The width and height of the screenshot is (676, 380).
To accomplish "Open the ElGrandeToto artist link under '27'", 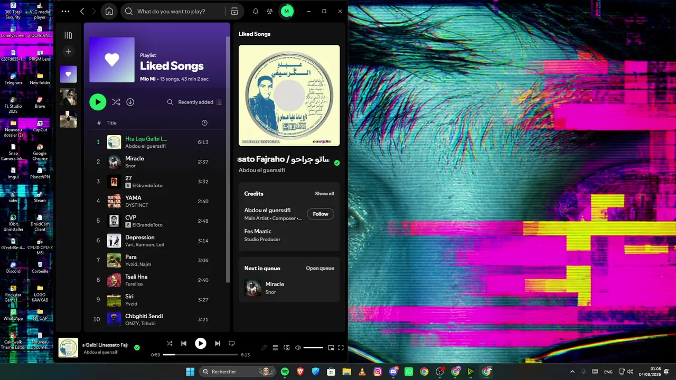I will tap(147, 186).
